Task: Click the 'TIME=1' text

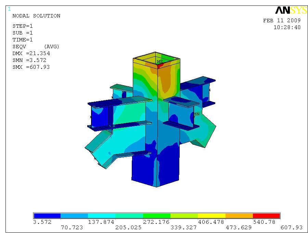Action: 23,40
